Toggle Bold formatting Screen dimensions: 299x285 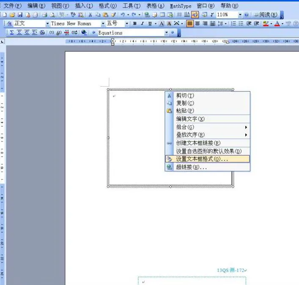click(134, 24)
